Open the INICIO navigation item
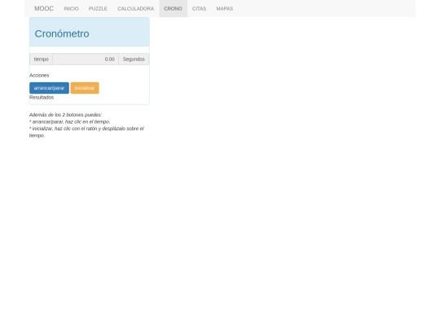The height and width of the screenshot is (330, 440). (71, 9)
